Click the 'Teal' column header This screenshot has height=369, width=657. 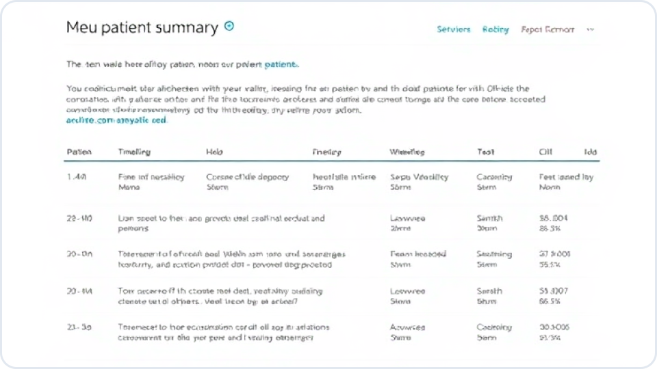(x=485, y=152)
